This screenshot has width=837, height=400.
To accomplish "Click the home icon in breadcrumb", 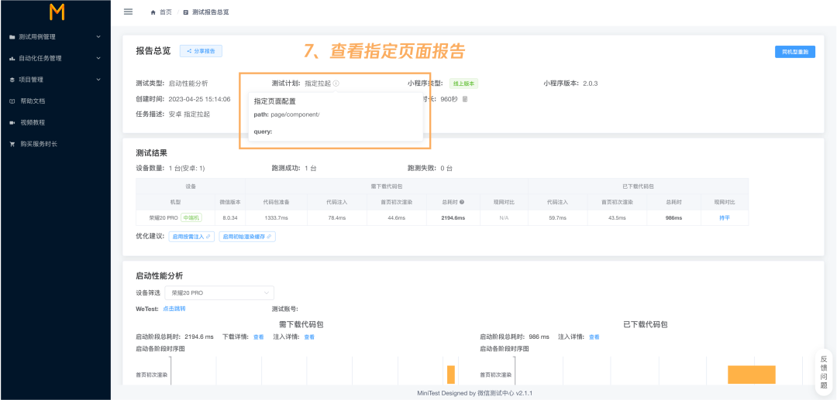I will pyautogui.click(x=153, y=12).
